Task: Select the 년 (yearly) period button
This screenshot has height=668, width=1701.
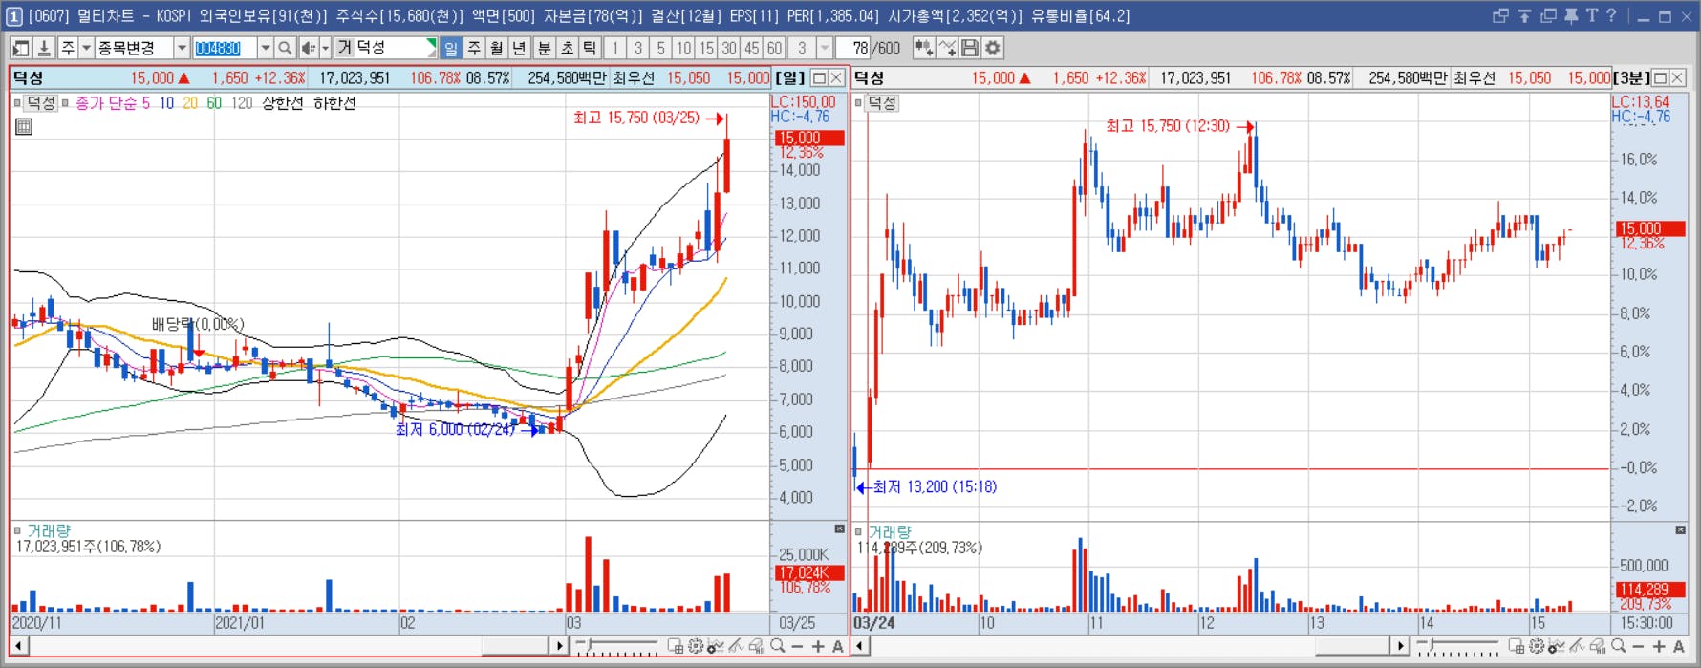Action: click(x=520, y=48)
